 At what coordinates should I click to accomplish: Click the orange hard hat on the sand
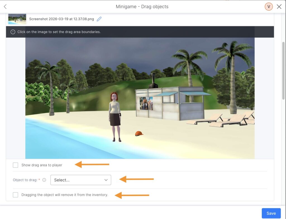click(139, 133)
